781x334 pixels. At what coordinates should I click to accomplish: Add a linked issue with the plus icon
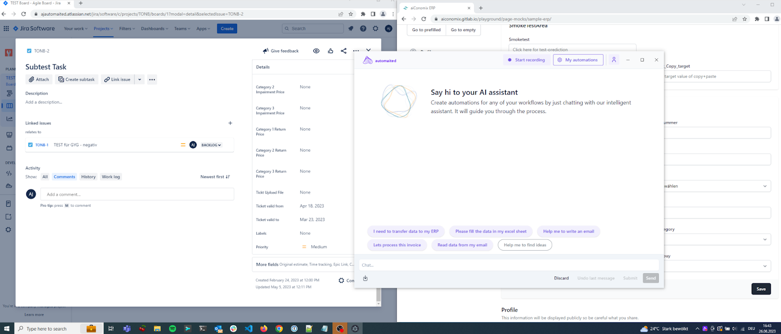(x=230, y=123)
